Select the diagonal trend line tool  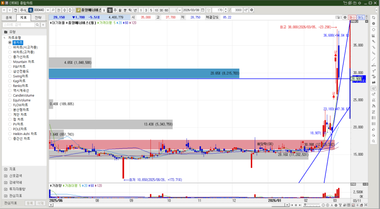[x=373, y=59]
